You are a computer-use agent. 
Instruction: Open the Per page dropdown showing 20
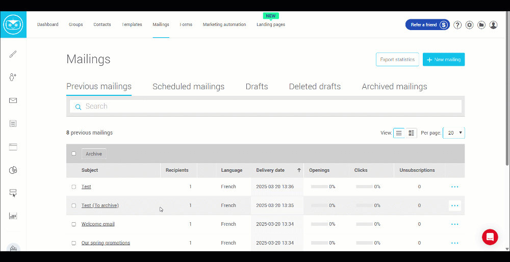click(x=453, y=133)
